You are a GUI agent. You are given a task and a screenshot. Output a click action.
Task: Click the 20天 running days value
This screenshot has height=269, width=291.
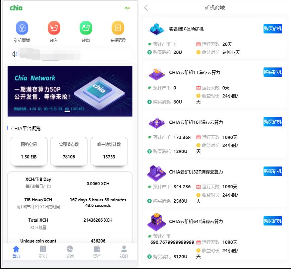pyautogui.click(x=227, y=44)
